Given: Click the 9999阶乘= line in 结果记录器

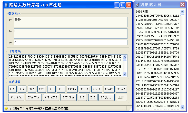Looking at the screenshot, I should point(143,12).
